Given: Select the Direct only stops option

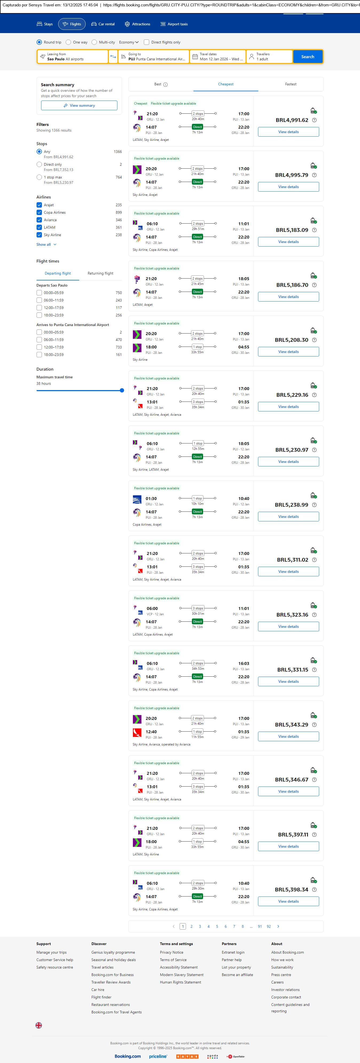Looking at the screenshot, I should click(39, 164).
